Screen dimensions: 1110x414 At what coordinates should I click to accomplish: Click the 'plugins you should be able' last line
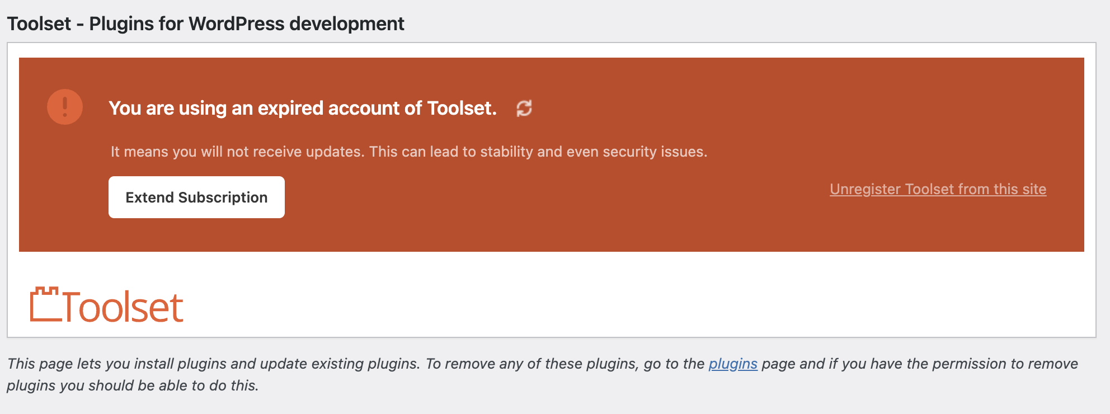click(x=133, y=385)
